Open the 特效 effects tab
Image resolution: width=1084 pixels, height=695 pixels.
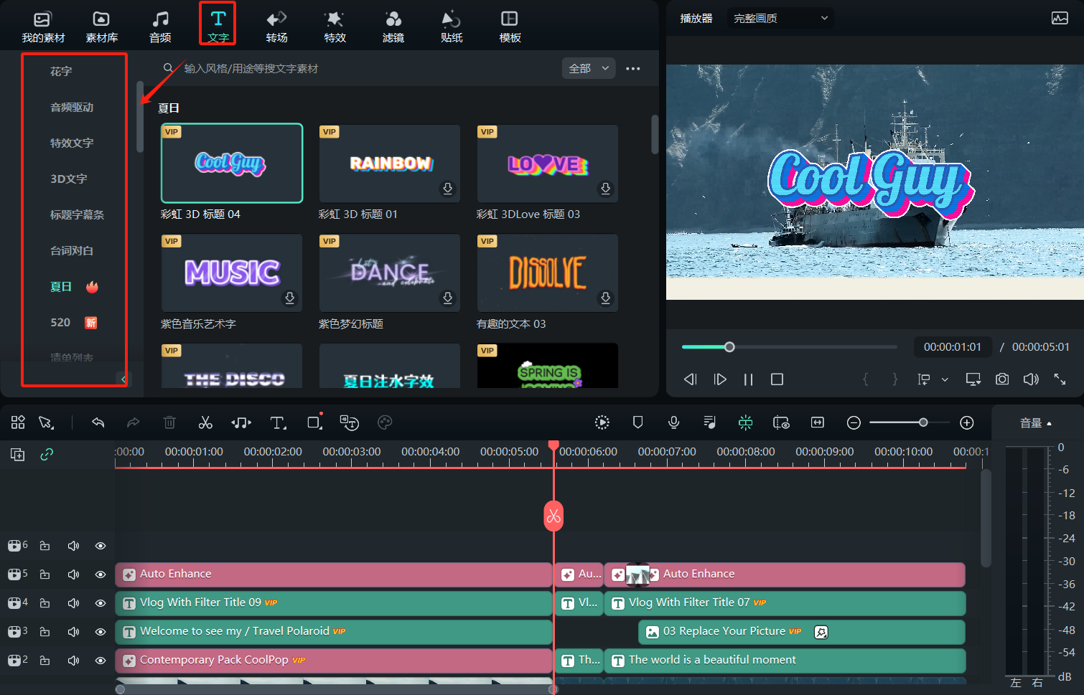335,27
